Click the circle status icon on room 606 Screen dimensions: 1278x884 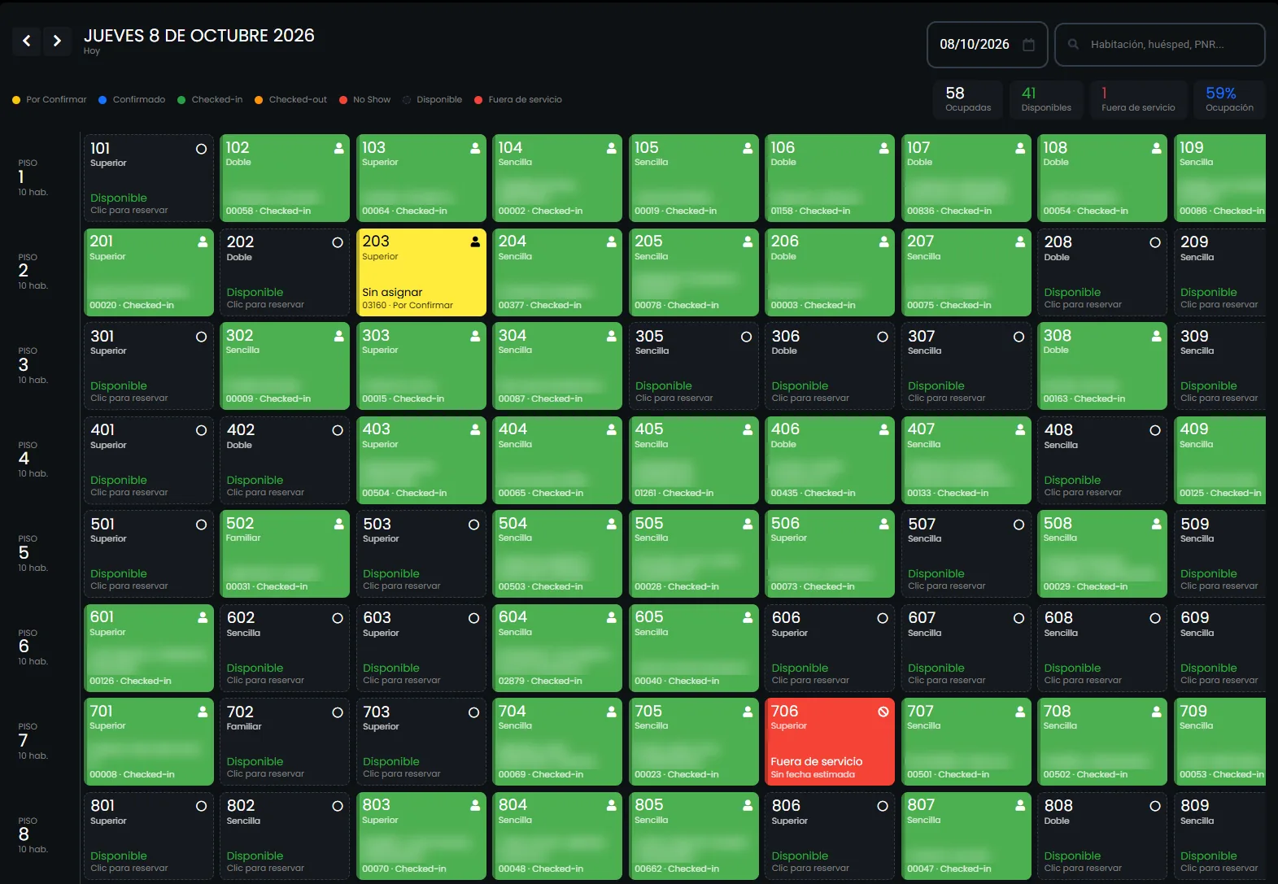tap(883, 618)
